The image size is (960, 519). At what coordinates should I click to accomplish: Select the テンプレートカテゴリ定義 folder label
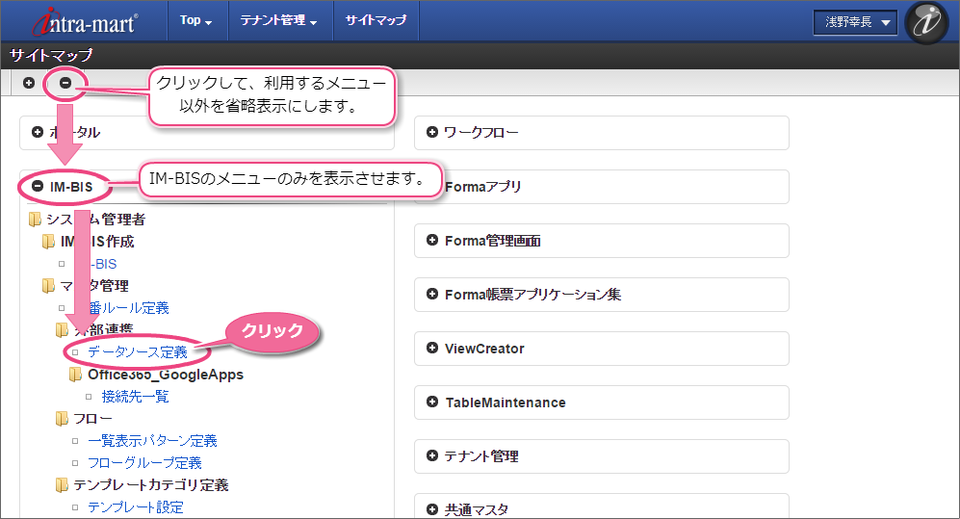coord(151,484)
